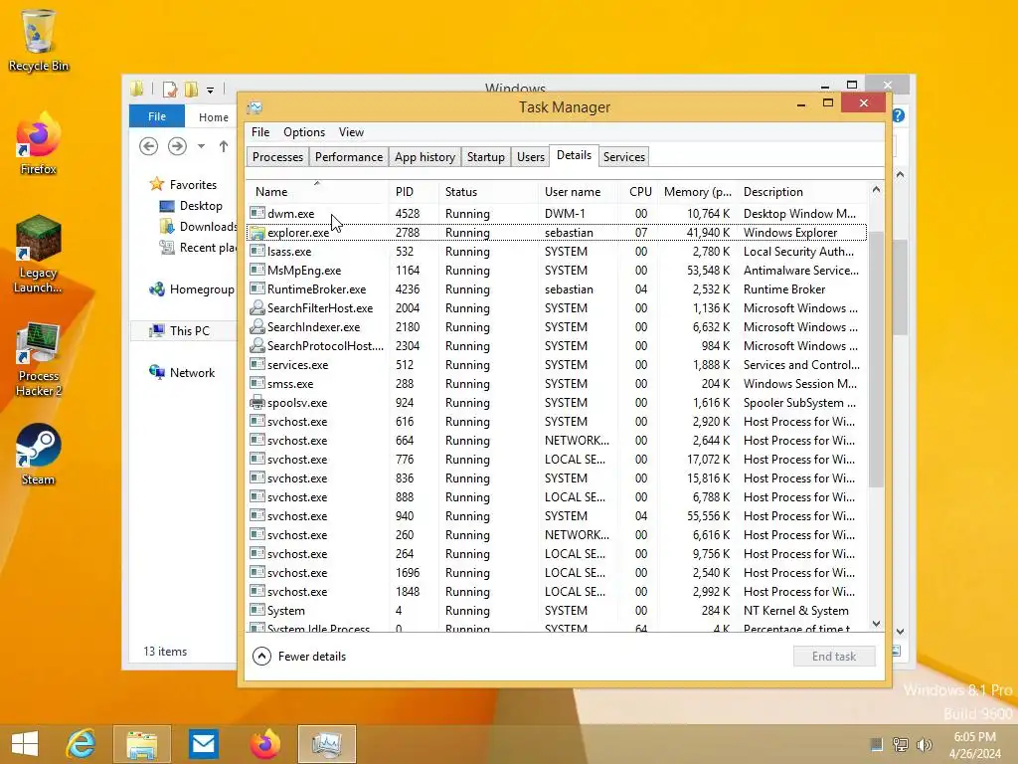Screen dimensions: 1018x764
Task: Select the Task Manager taskbar icon
Action: (326, 744)
